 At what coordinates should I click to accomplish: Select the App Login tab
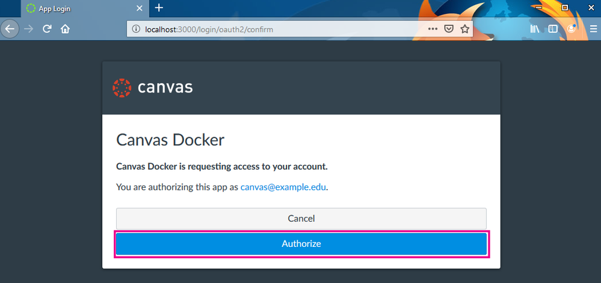click(x=78, y=8)
